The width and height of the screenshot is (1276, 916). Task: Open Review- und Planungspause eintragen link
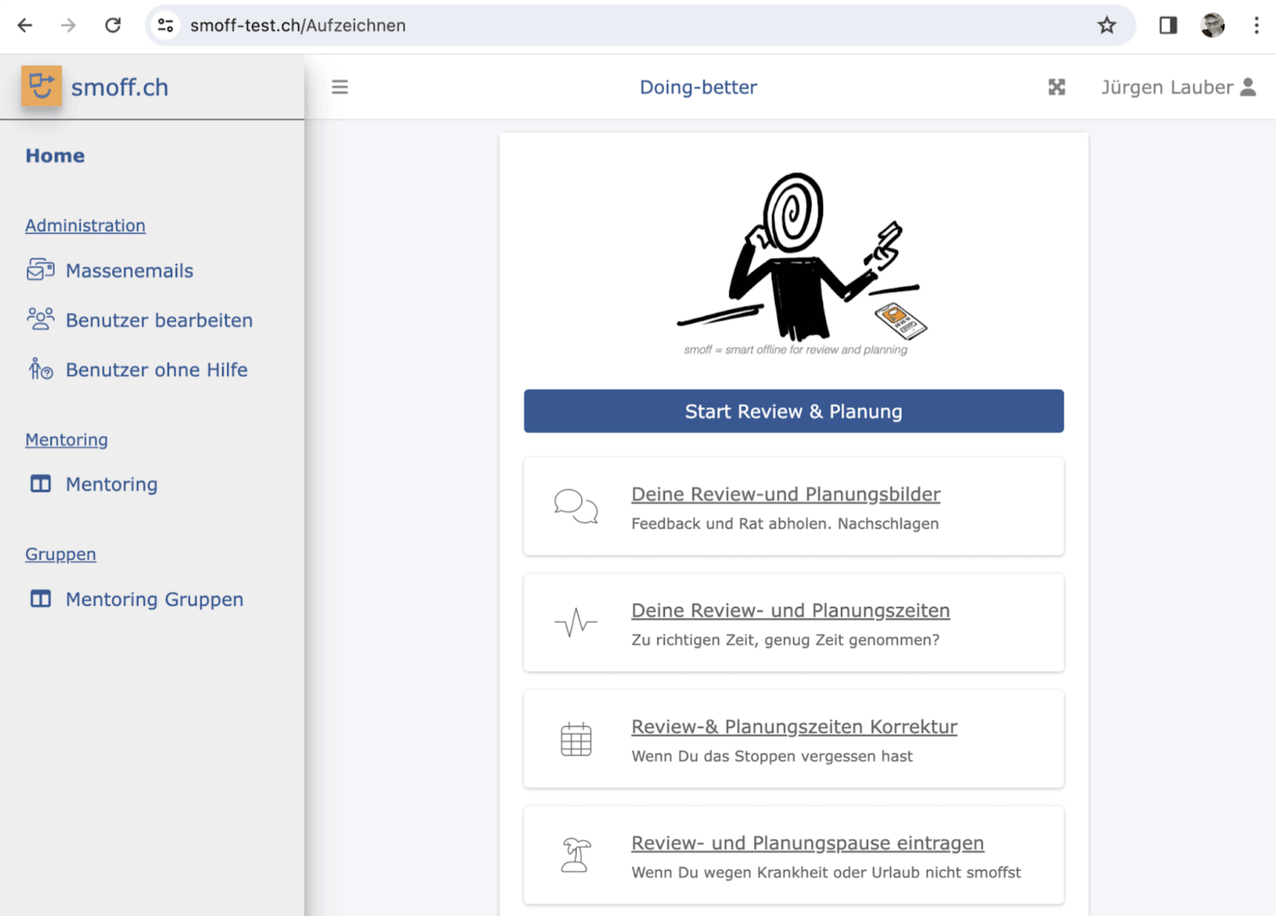click(x=807, y=843)
